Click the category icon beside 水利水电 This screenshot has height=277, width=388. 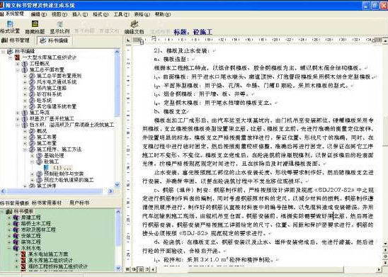16,248
